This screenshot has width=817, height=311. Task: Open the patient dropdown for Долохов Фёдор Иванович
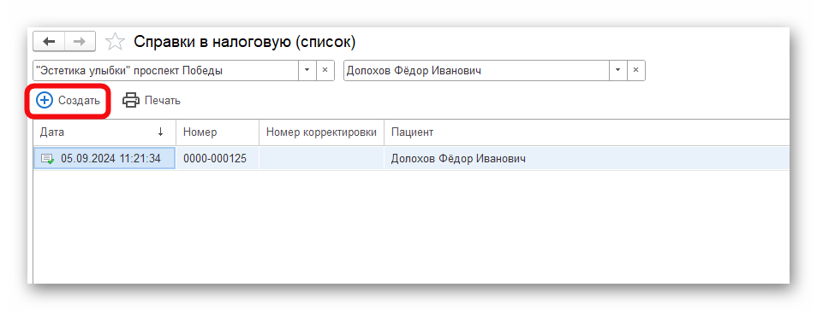pos(618,71)
